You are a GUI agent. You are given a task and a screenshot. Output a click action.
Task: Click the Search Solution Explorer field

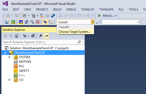[40, 42]
